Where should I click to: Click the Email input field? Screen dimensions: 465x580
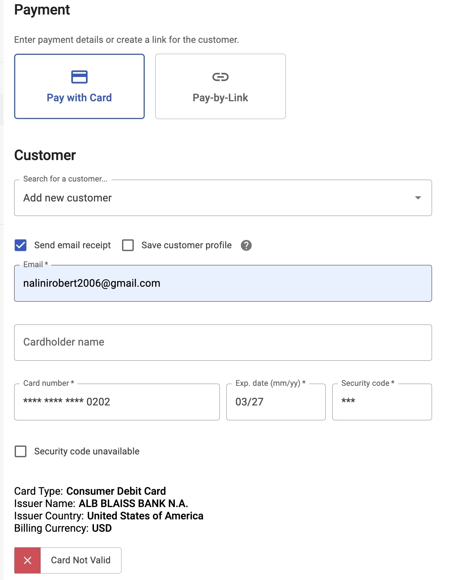click(223, 283)
